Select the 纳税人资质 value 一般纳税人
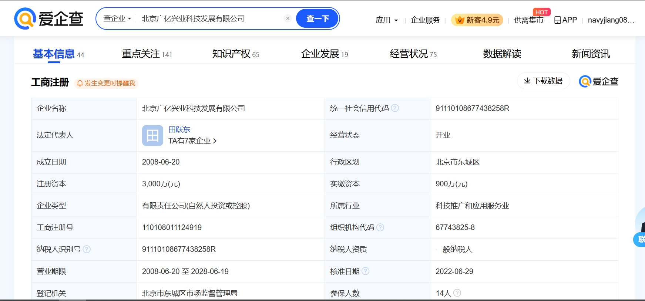Screen dimensions: 645x301 point(454,249)
